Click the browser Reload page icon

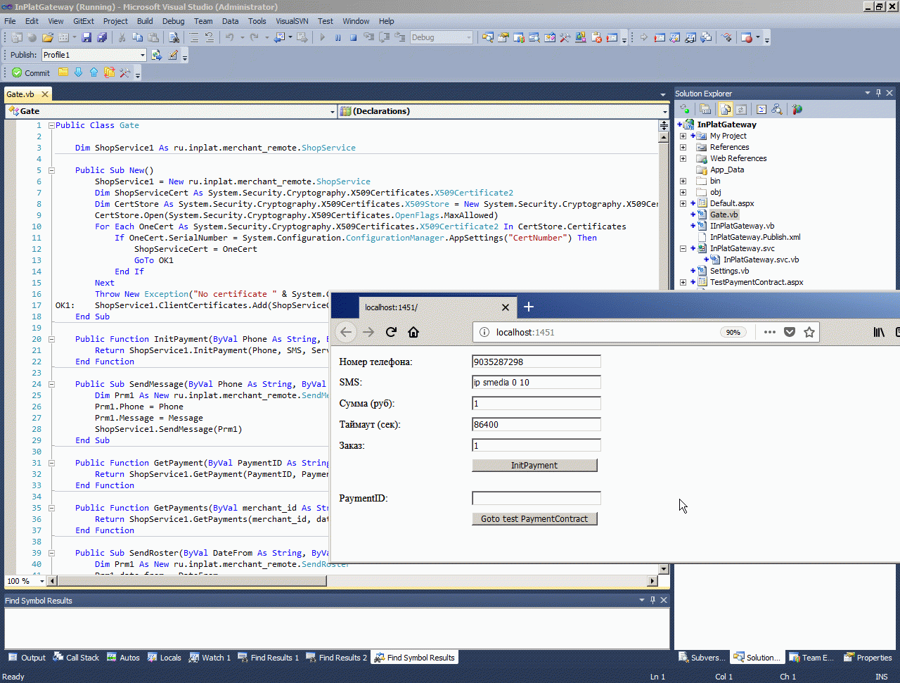click(x=392, y=332)
